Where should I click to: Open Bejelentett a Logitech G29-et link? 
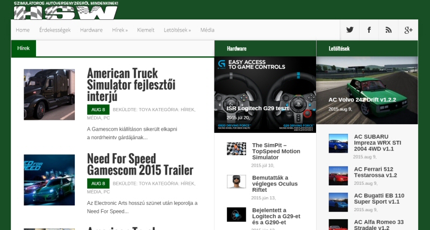276,216
